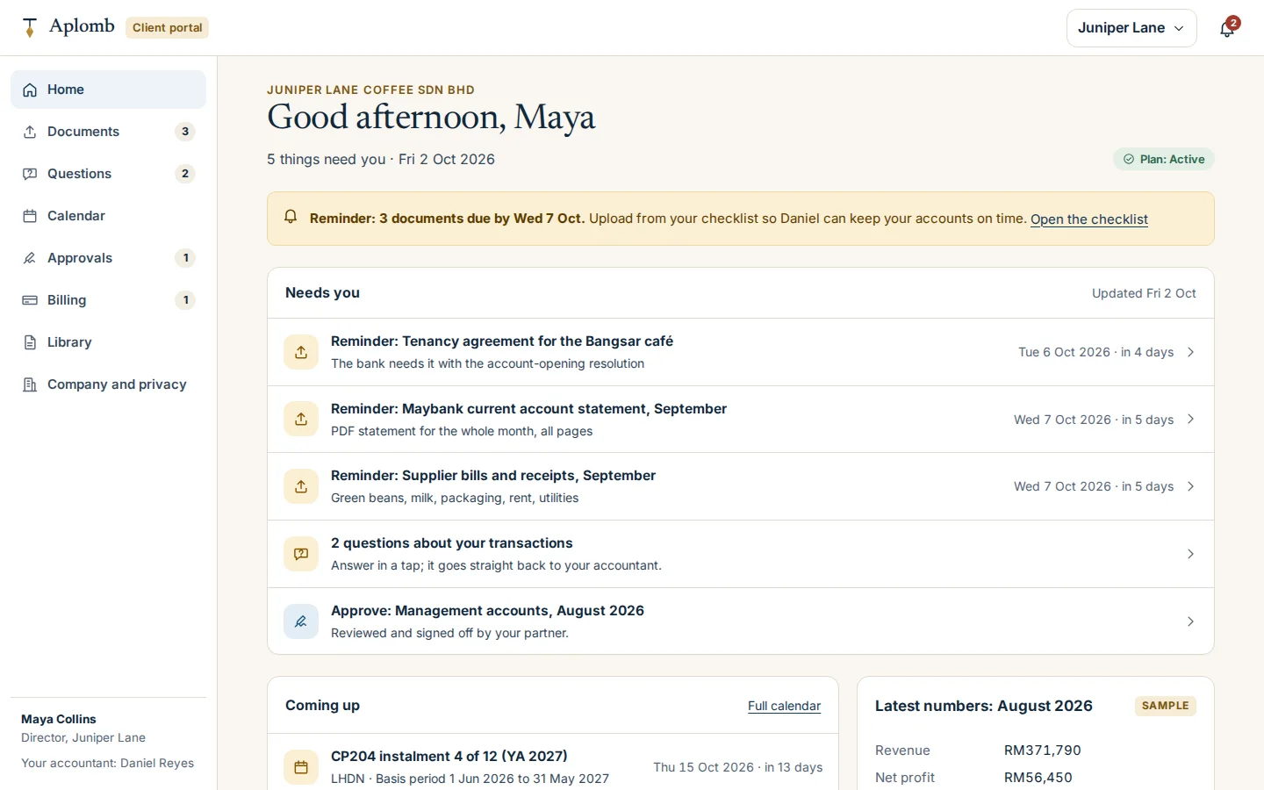Click the Calendar icon in sidebar
Image resolution: width=1264 pixels, height=790 pixels.
pos(30,216)
